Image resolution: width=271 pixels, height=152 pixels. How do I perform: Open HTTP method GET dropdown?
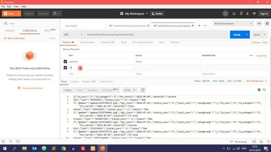point(73,35)
